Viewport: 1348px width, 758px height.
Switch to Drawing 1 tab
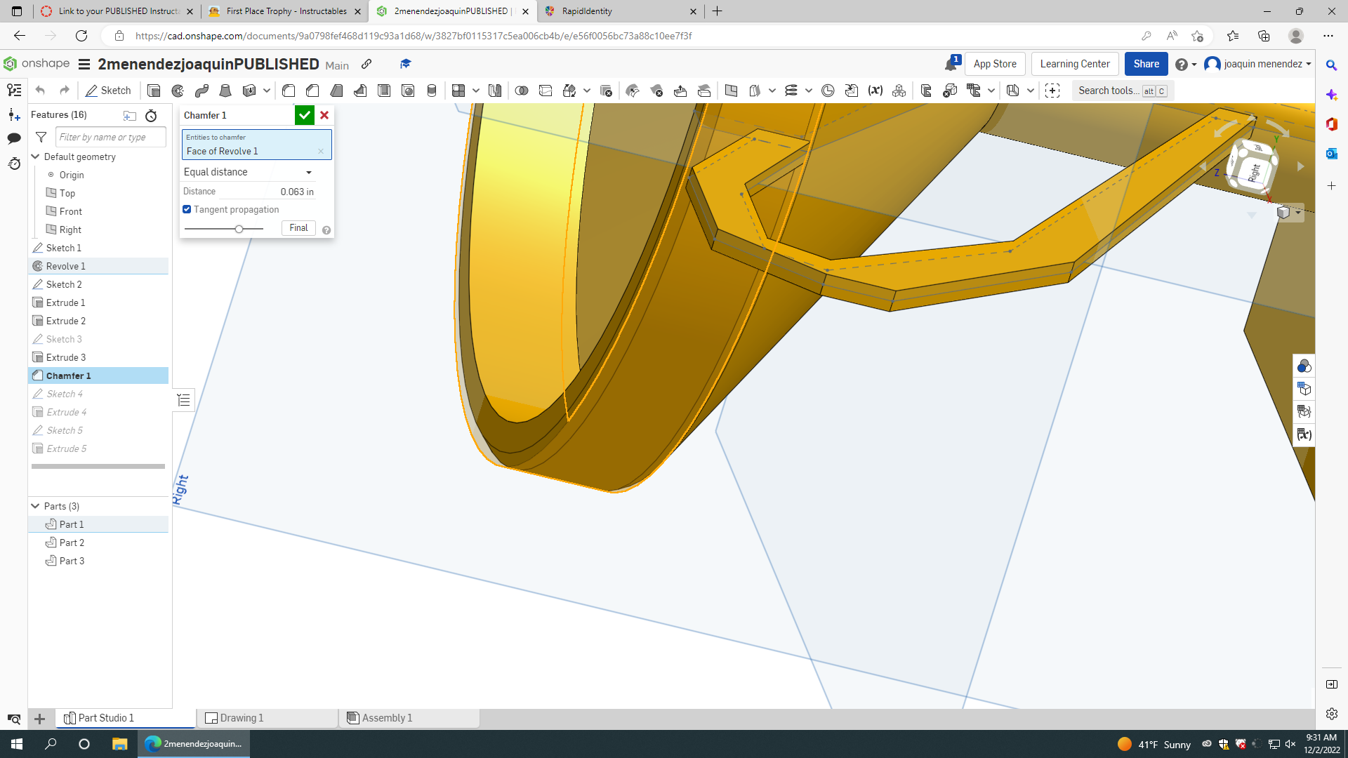coord(242,717)
